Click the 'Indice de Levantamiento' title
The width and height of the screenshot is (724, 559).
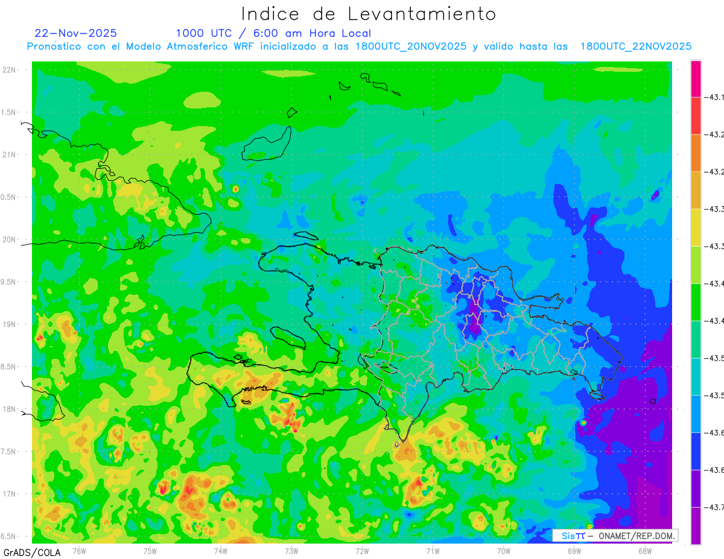pyautogui.click(x=369, y=14)
